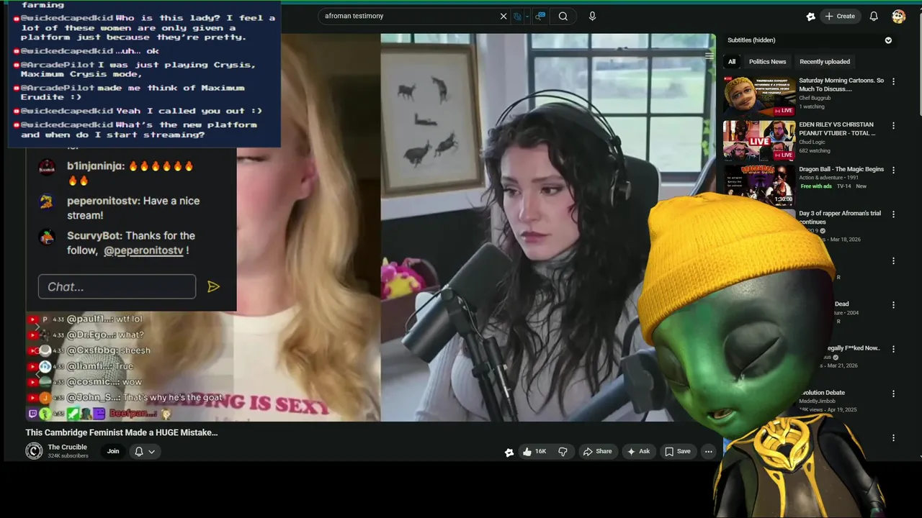This screenshot has width=922, height=518.
Task: Join The Crucible channel membership
Action: [113, 451]
